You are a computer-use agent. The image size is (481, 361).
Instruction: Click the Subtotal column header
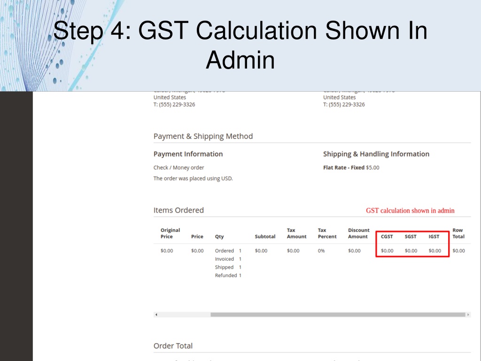pyautogui.click(x=265, y=237)
